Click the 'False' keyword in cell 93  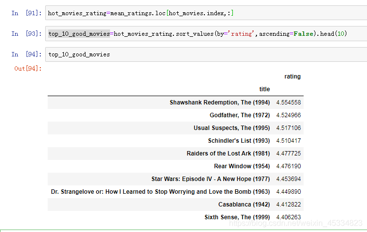click(303, 34)
